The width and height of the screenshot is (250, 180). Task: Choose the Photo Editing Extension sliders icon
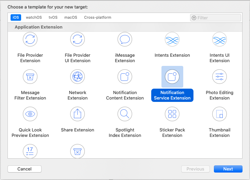(220, 77)
